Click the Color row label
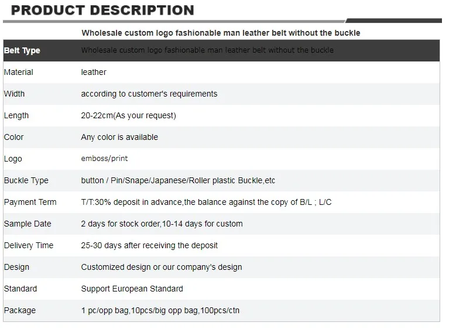The image size is (456, 336). point(13,137)
